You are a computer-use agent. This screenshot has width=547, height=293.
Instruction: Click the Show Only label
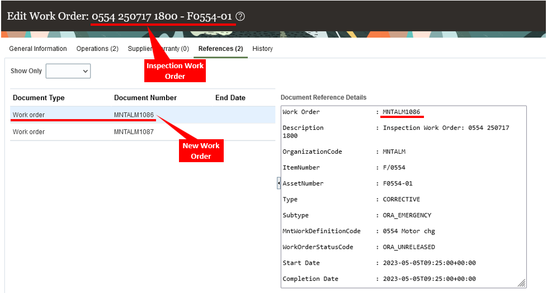click(x=26, y=71)
